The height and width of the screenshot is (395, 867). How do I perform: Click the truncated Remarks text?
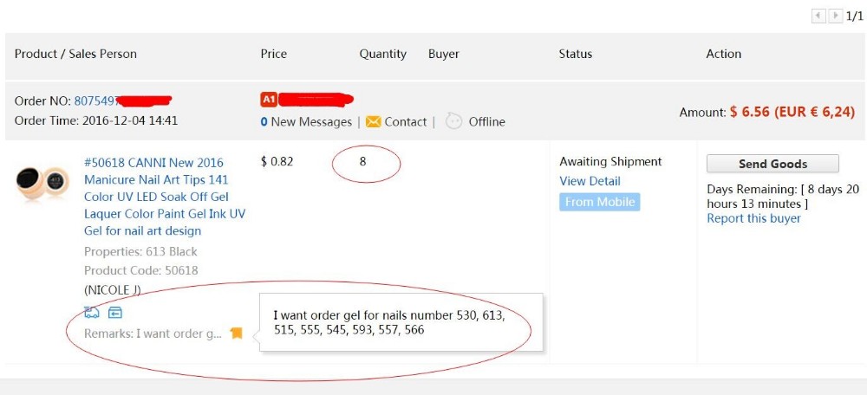click(x=153, y=333)
